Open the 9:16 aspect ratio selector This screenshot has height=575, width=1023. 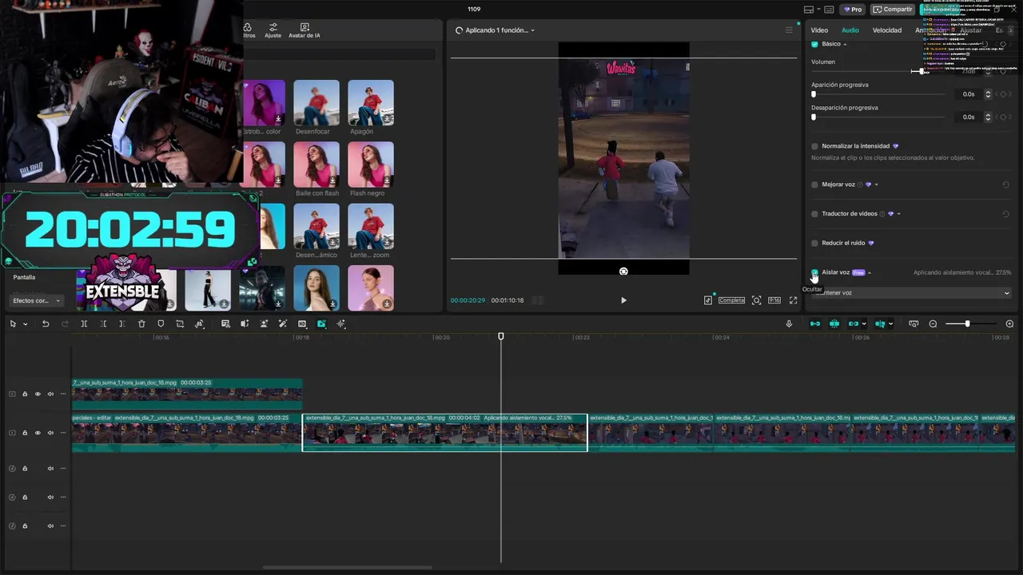[774, 300]
